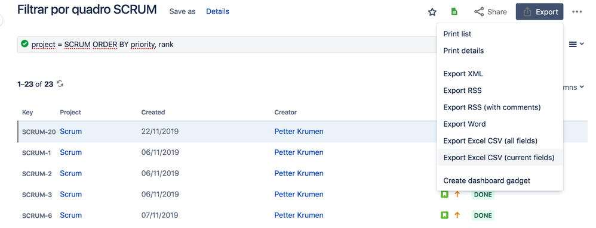Choose Export Excel CSV (all fields)

point(500,140)
